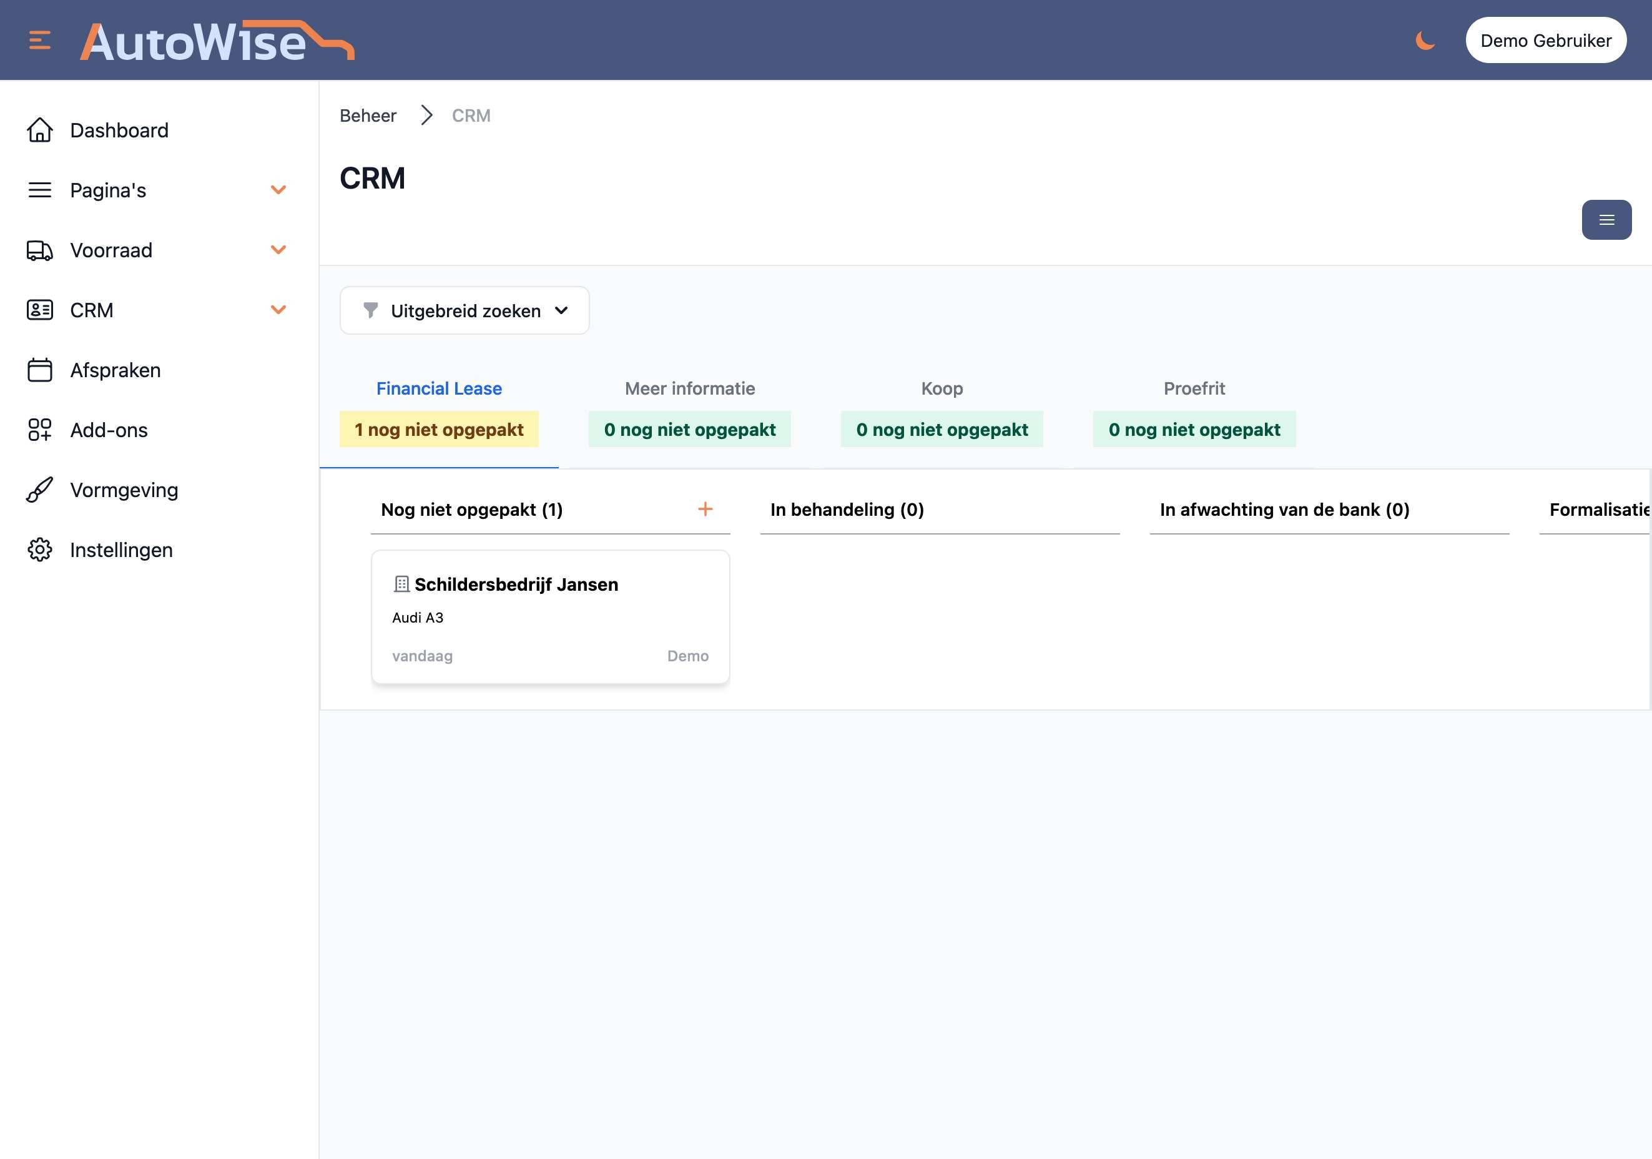
Task: Click 'In afwachting van de bank (0)' header
Action: tap(1284, 510)
